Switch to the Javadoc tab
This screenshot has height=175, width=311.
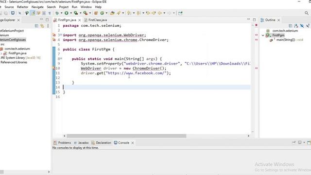pos(81,142)
